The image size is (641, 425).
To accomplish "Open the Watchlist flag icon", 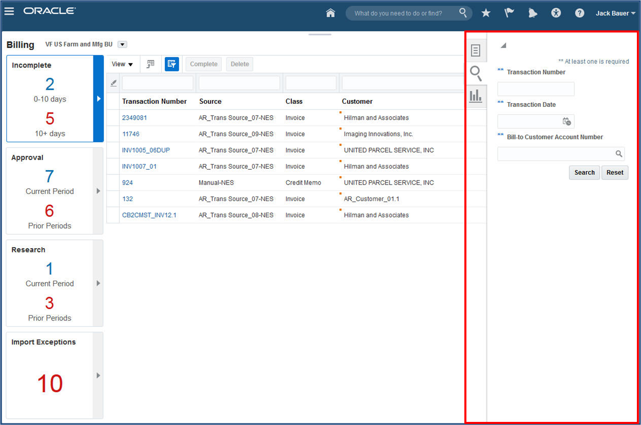I will click(509, 13).
